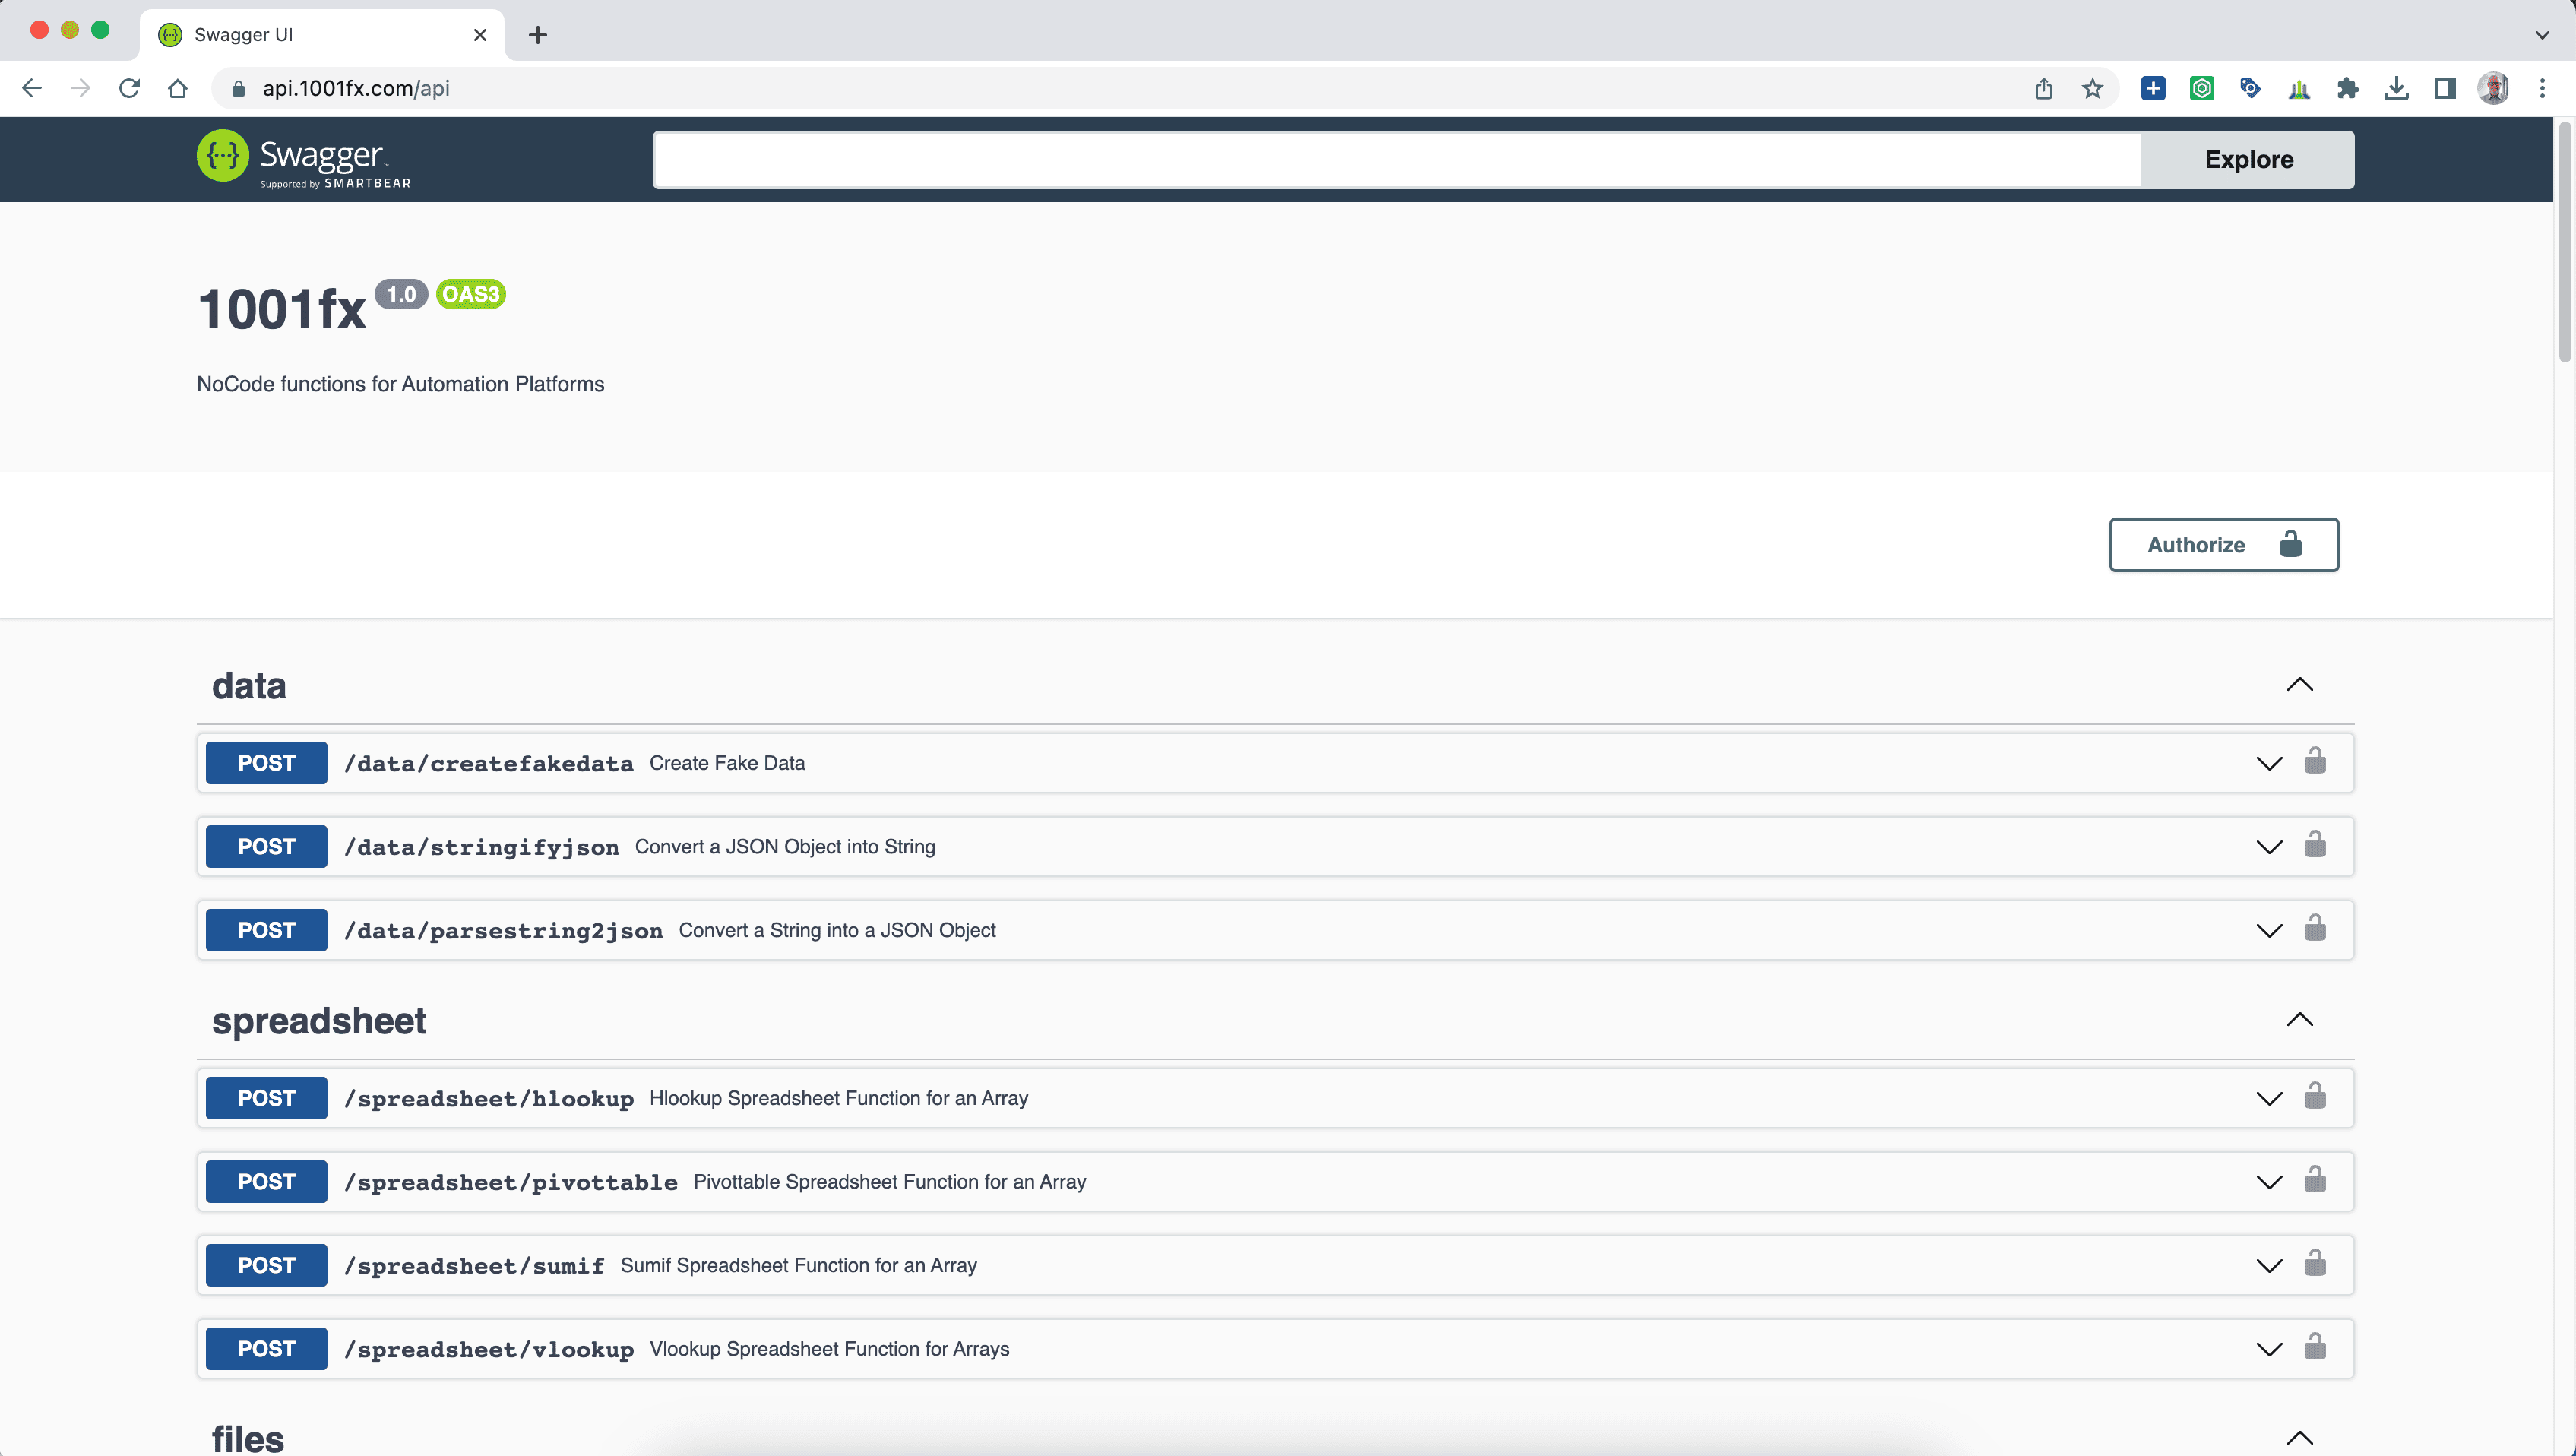Expand the /spreadsheet/hlookup endpoint chevron
The width and height of the screenshot is (2576, 1456).
[2269, 1098]
